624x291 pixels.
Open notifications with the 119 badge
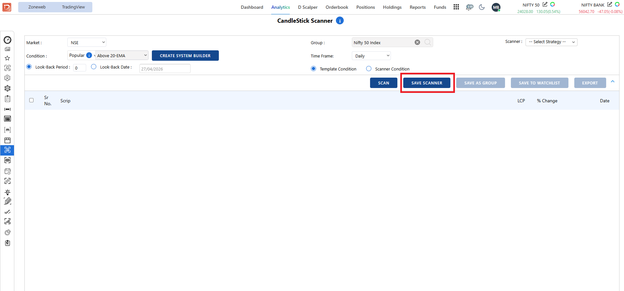point(469,7)
